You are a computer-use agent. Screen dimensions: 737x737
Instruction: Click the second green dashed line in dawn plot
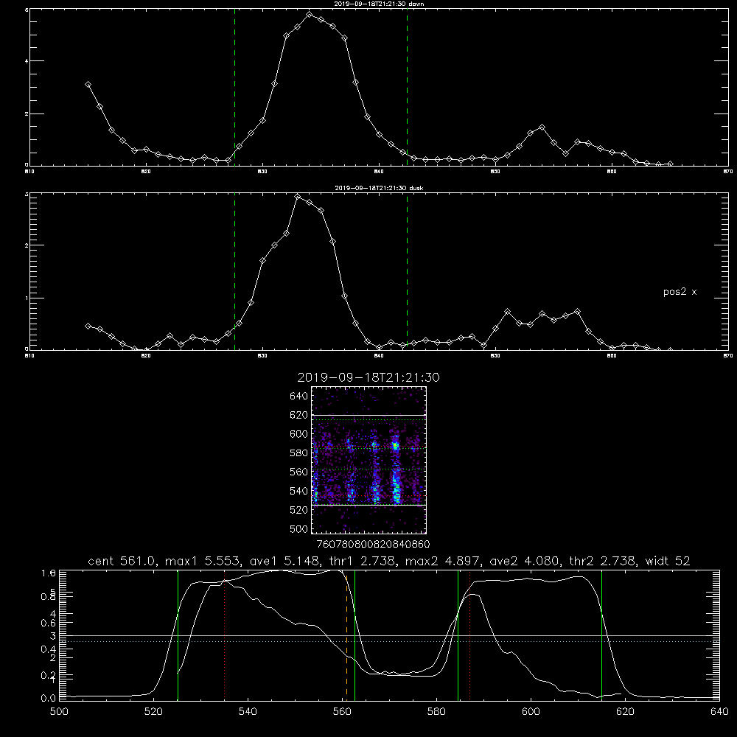click(x=407, y=87)
